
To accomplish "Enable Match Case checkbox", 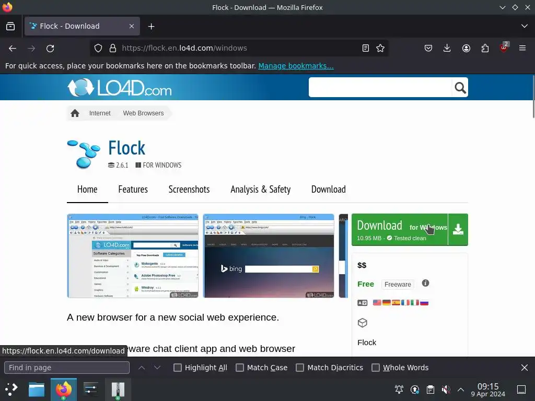I will pyautogui.click(x=240, y=368).
